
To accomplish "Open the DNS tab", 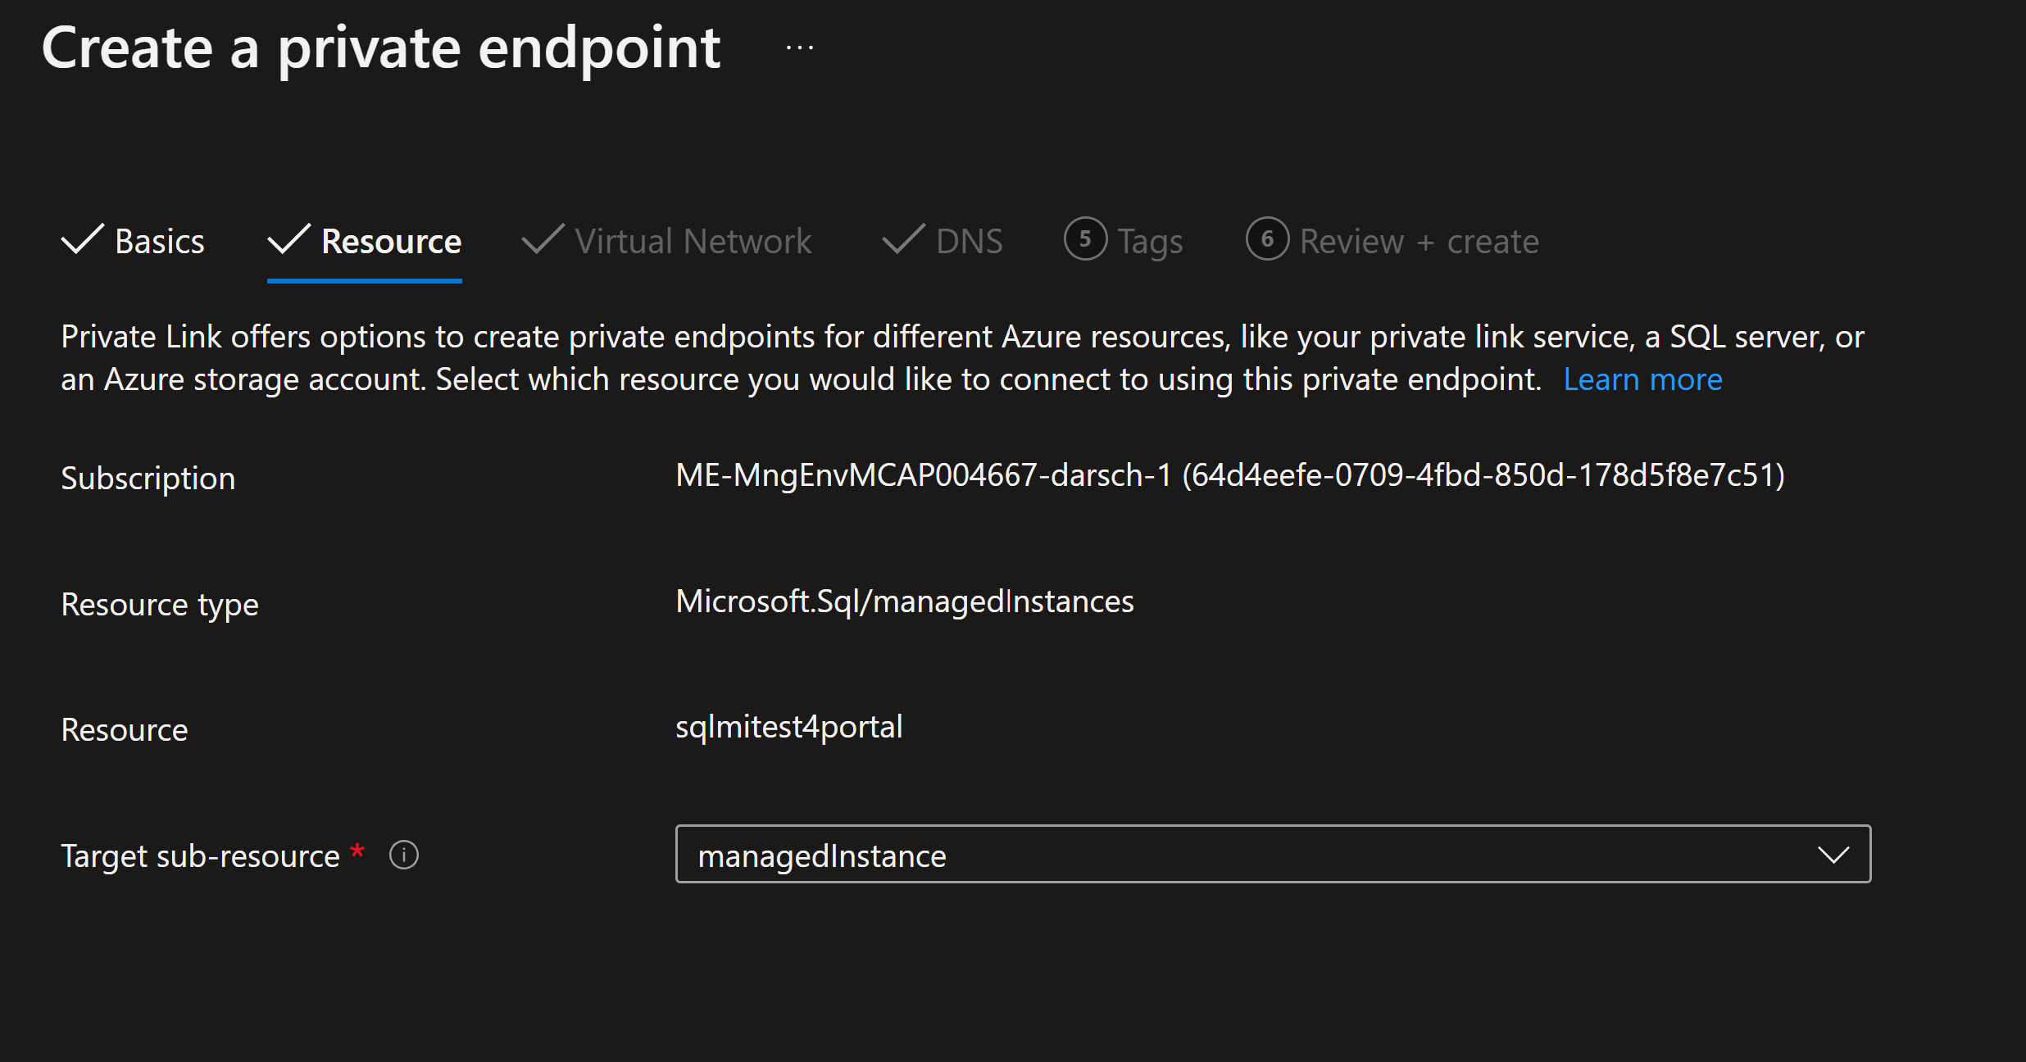I will 969,242.
